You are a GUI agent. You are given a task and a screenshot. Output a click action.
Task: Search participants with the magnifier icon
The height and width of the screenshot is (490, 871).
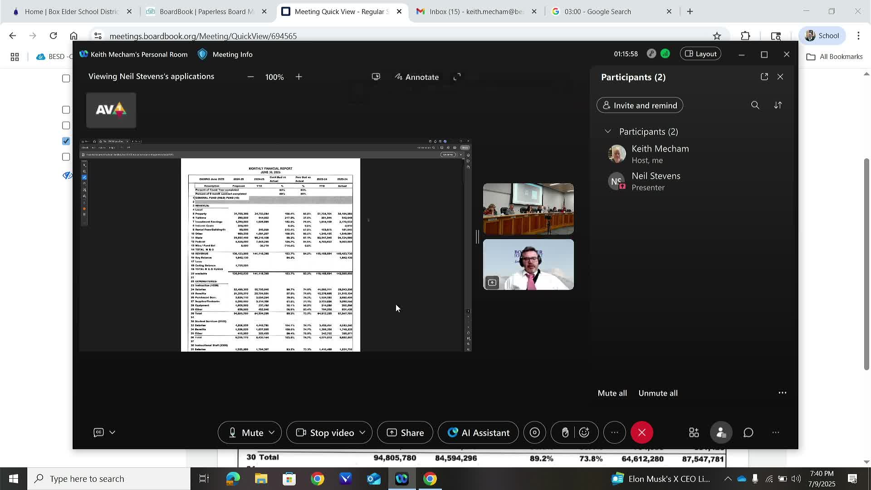pos(755,105)
